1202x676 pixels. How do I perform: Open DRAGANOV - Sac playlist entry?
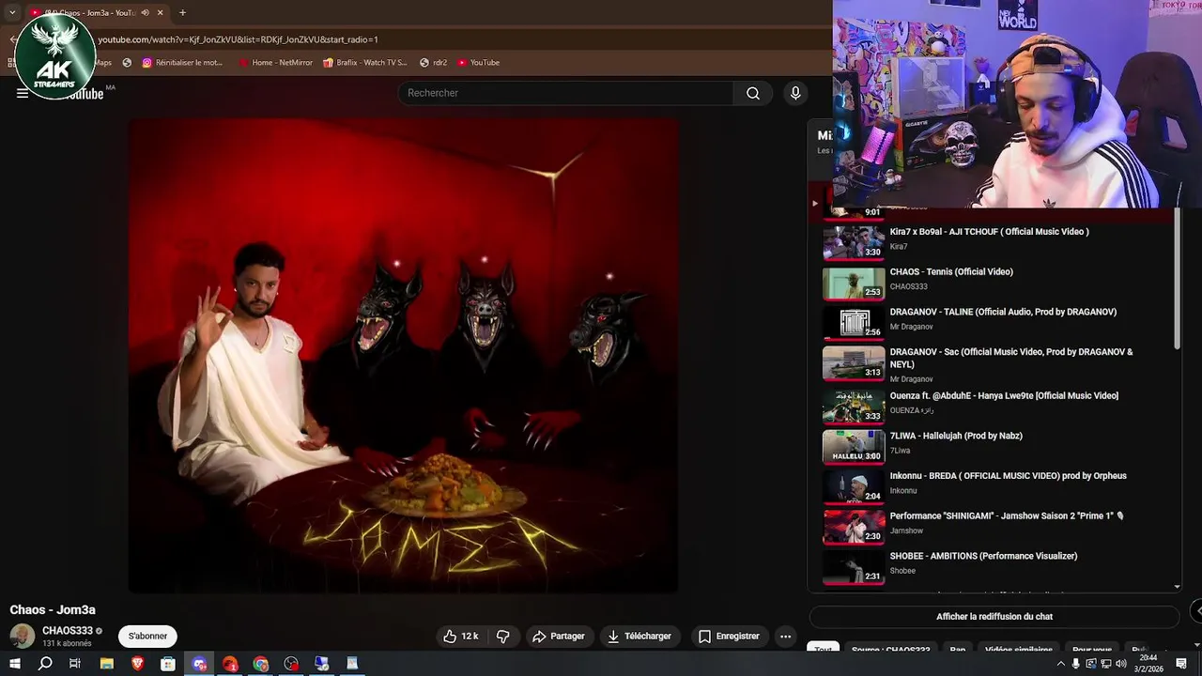pos(994,364)
